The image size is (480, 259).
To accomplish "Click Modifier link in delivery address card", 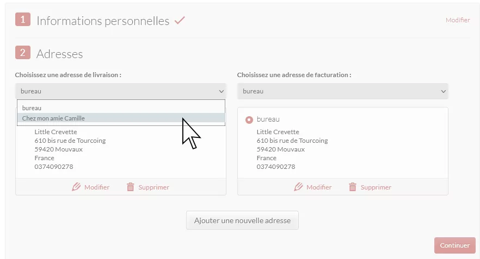I will click(97, 187).
